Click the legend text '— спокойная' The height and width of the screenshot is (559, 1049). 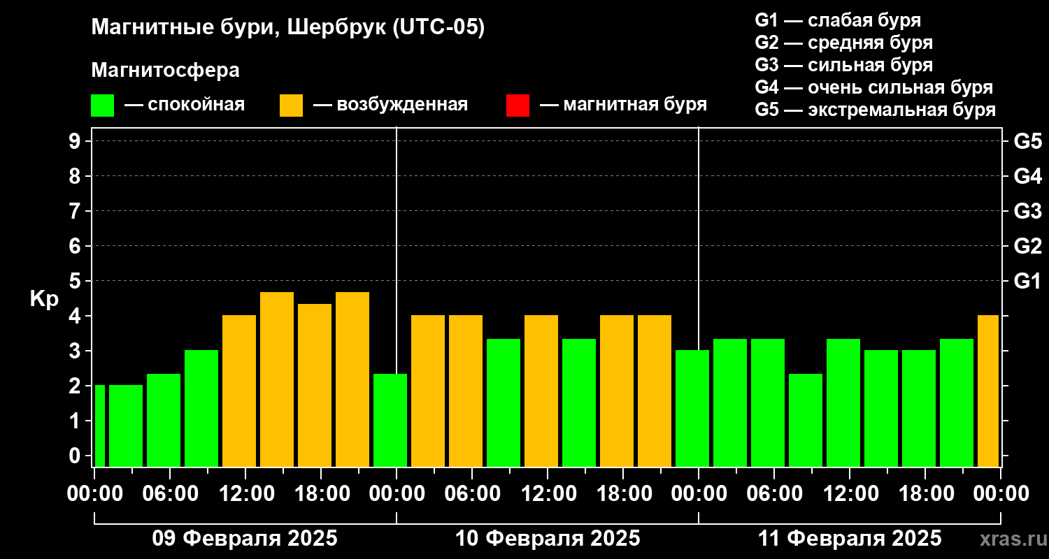[x=185, y=105]
